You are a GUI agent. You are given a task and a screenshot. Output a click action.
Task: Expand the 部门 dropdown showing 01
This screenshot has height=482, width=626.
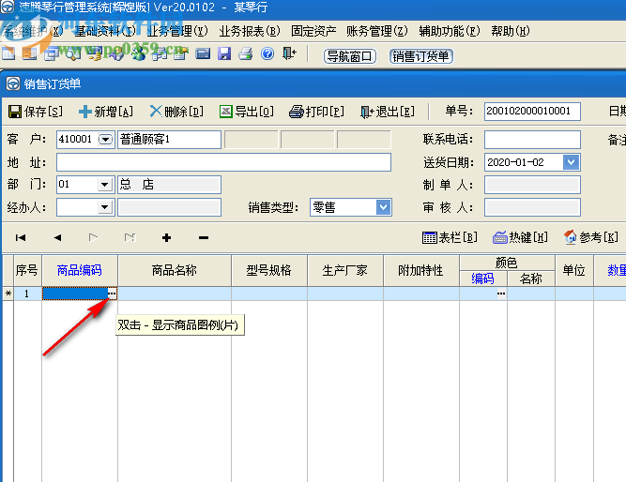coord(104,185)
